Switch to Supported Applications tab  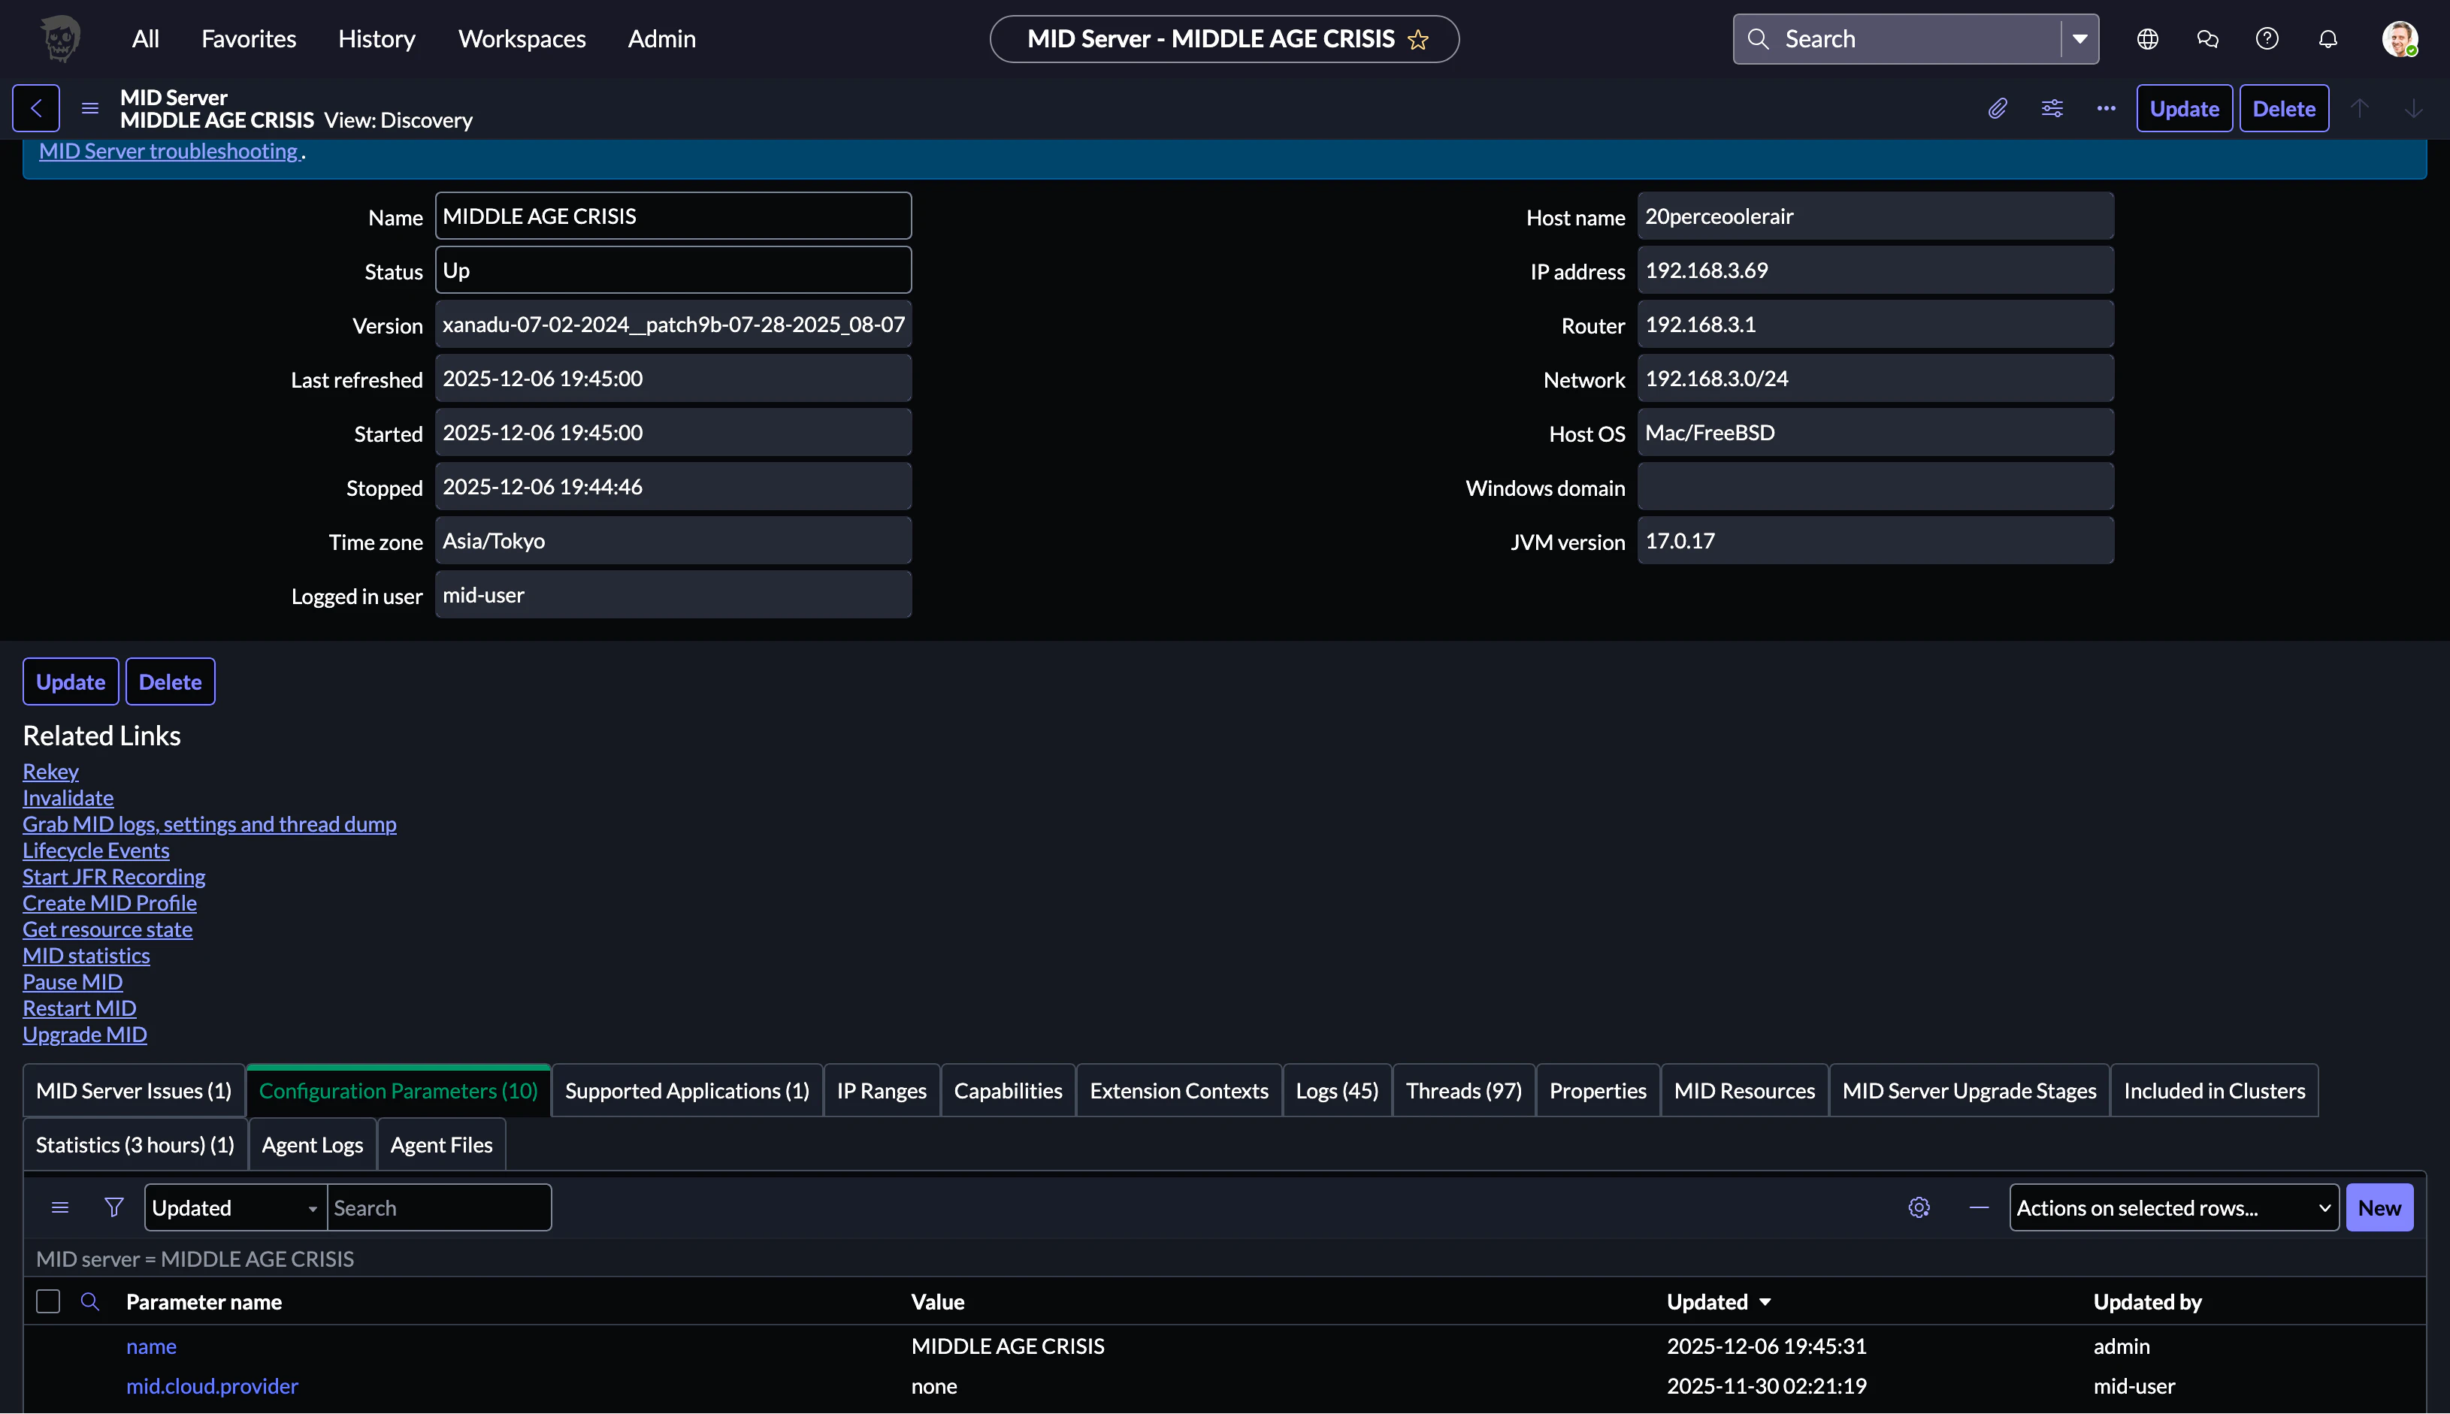coord(687,1091)
